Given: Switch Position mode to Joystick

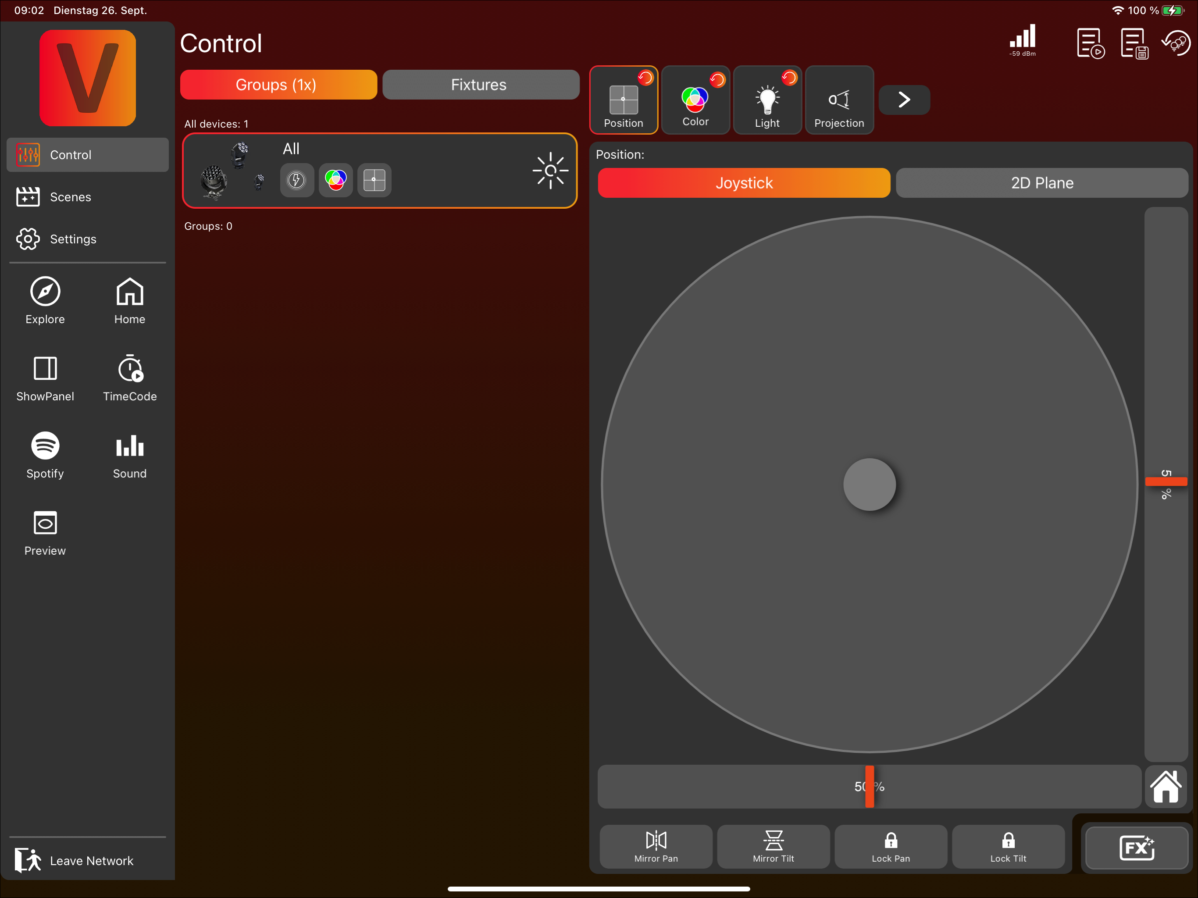Looking at the screenshot, I should pyautogui.click(x=744, y=183).
